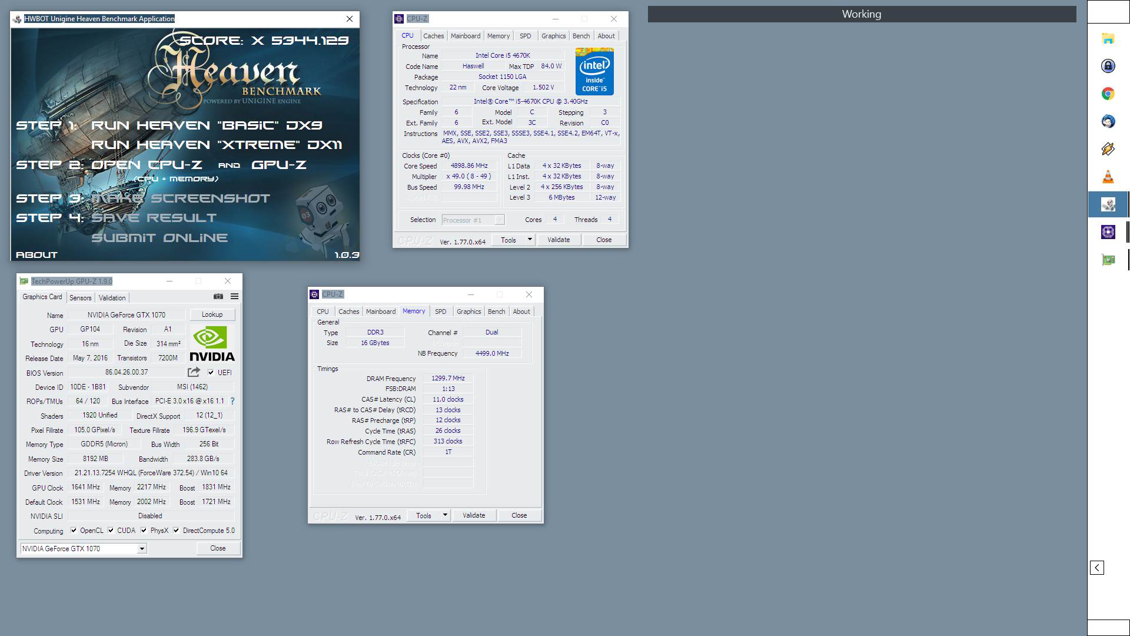Select Bench tab in CPU-Z Memory window
The width and height of the screenshot is (1130, 636).
coord(496,312)
